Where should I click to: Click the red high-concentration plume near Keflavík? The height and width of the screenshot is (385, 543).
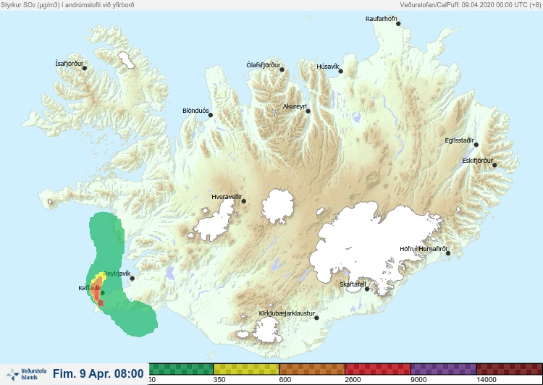point(97,294)
